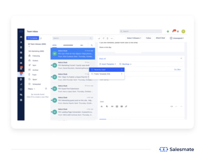Open the reports chart icon in sidebar

coord(21,84)
